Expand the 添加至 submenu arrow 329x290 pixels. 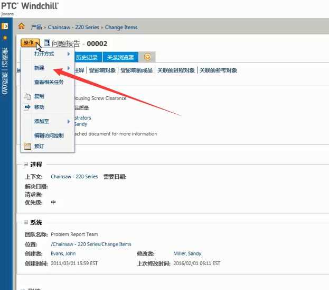click(x=69, y=121)
